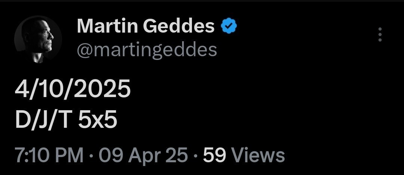
Task: Click the number 59 before Views
Action: click(214, 155)
